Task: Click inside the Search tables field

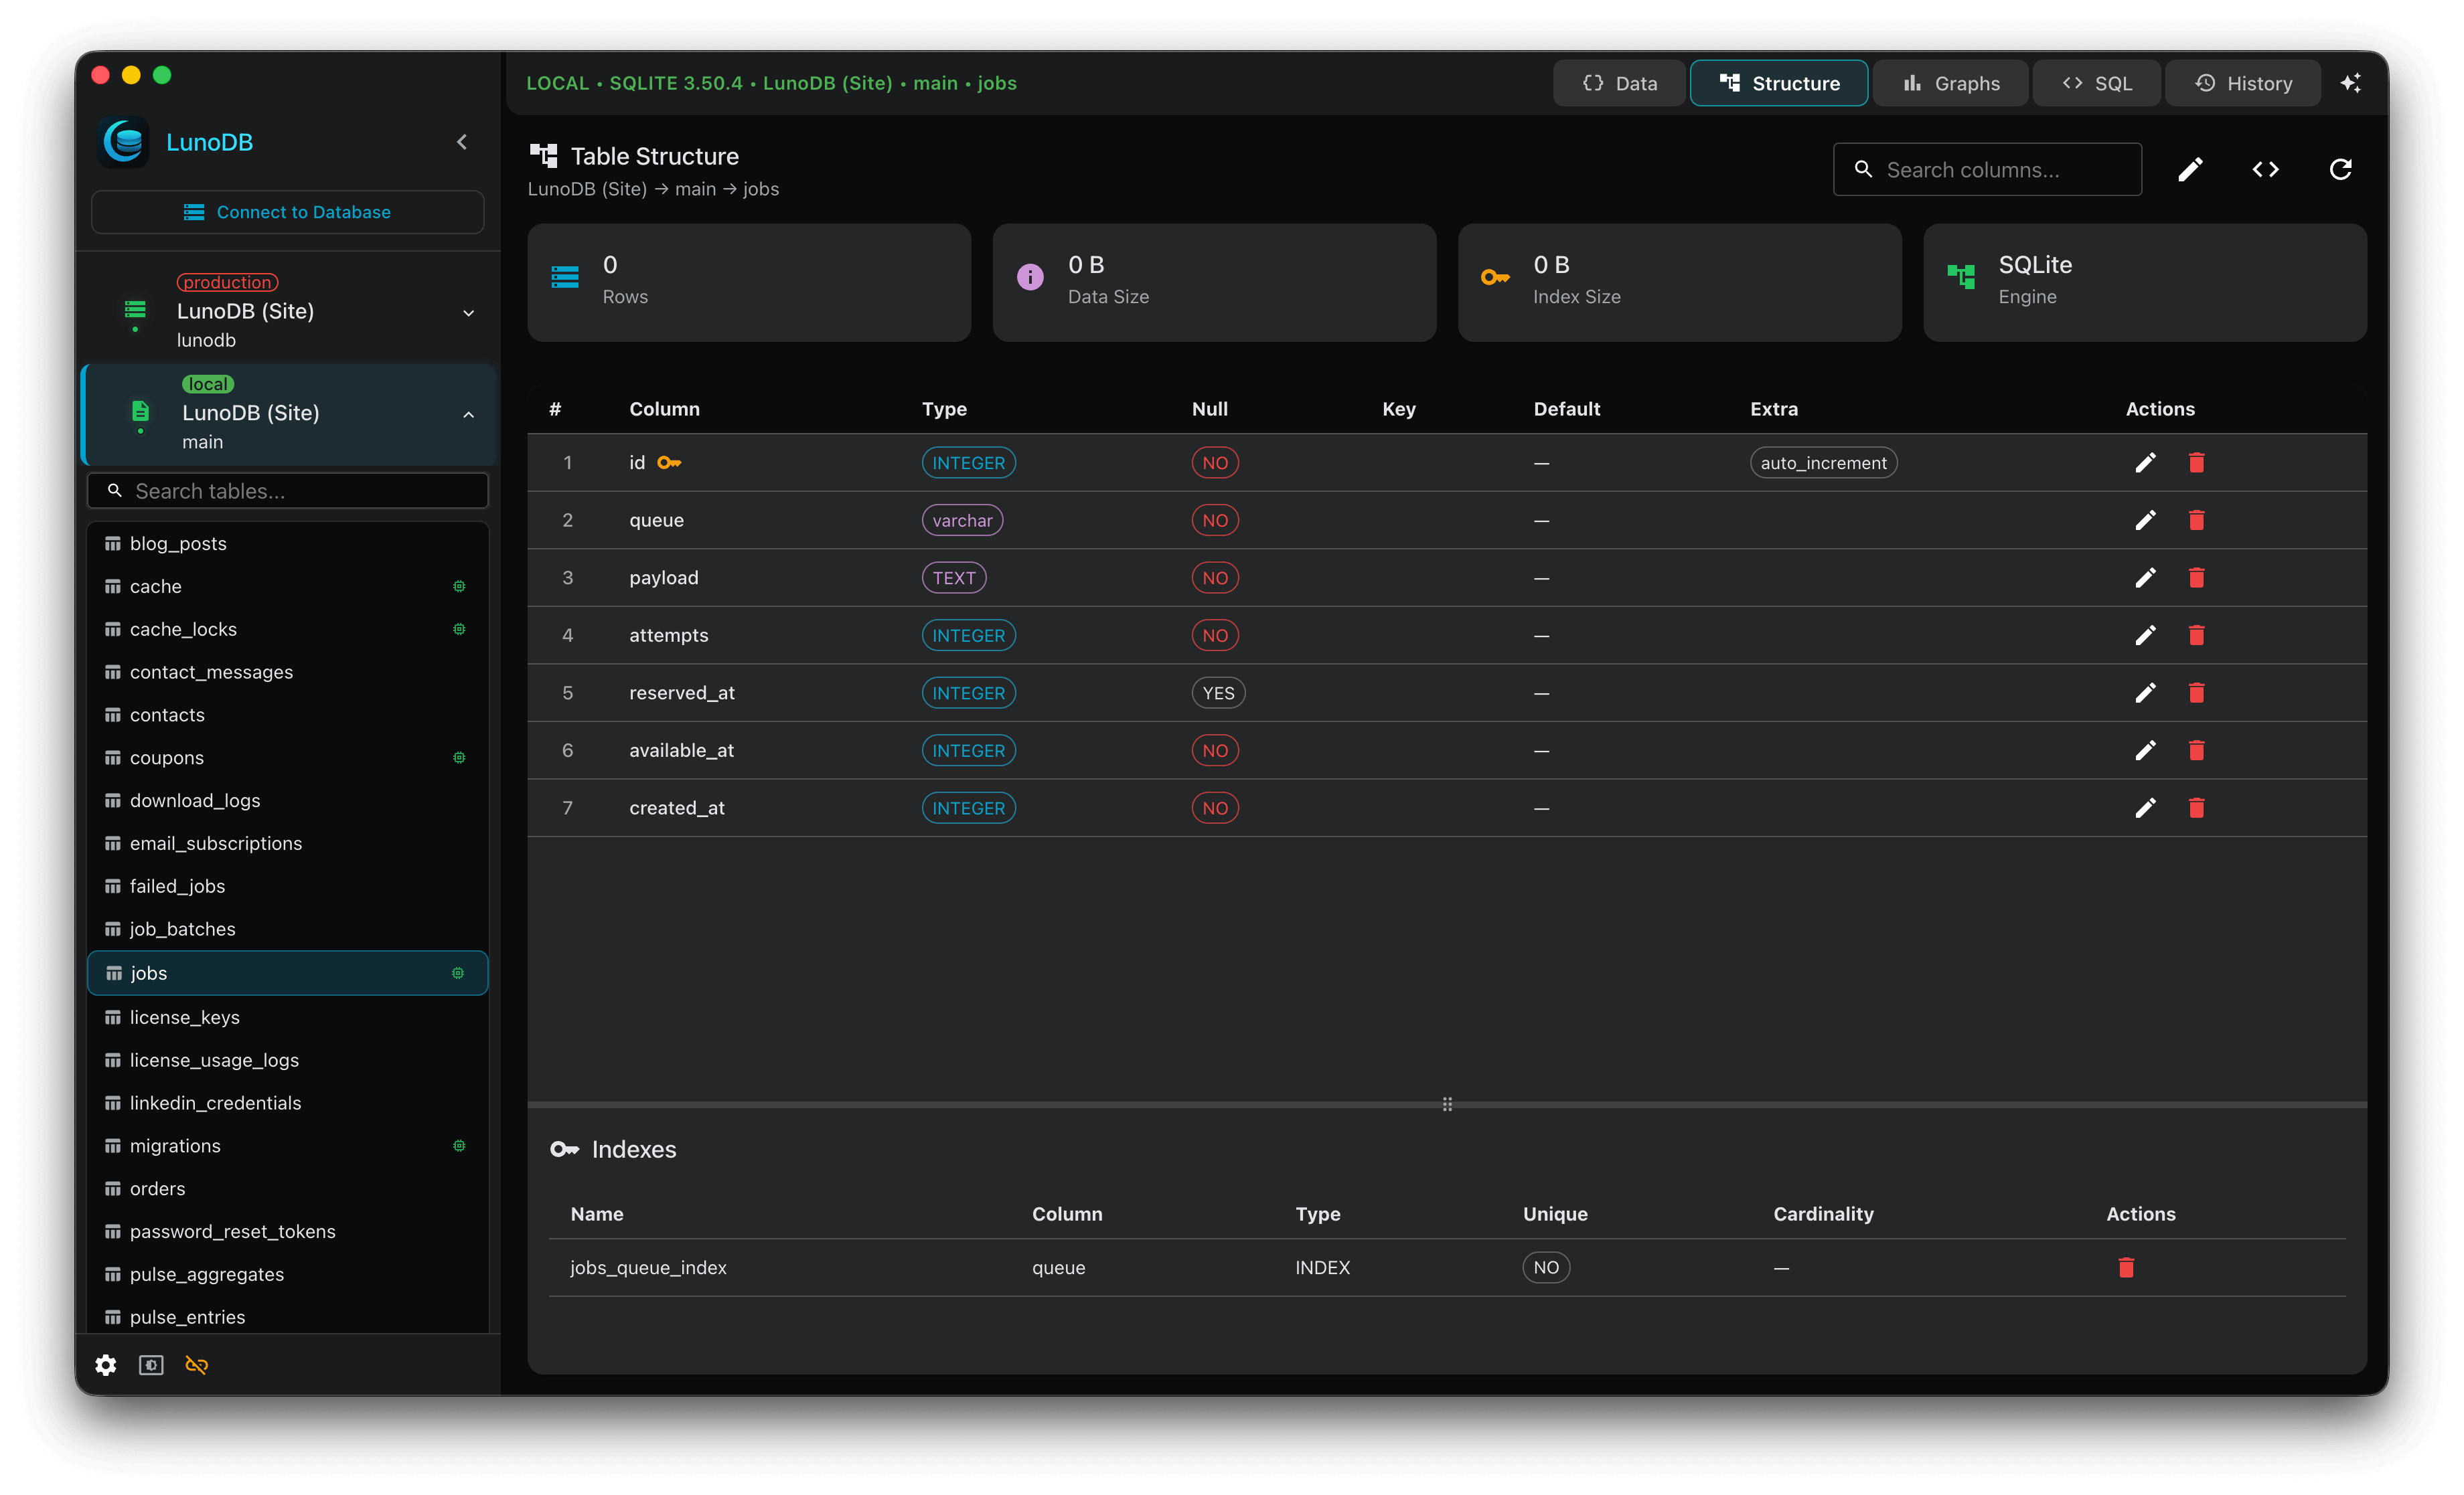Action: click(x=287, y=491)
